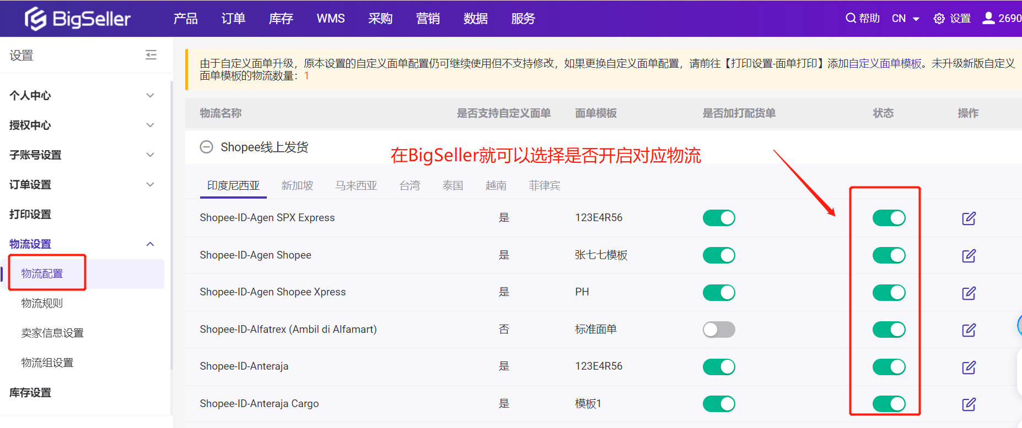Edit Shopee-ID-Agen SPX Express logistics
1022x428 pixels.
coord(969,218)
